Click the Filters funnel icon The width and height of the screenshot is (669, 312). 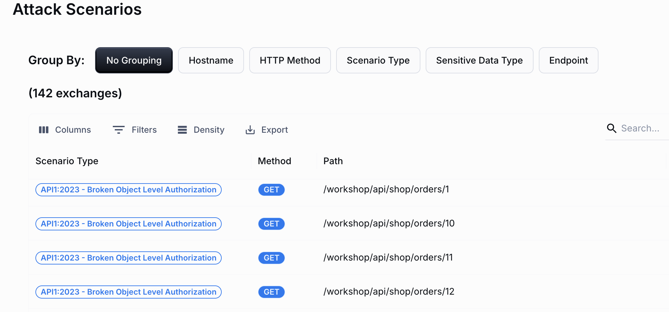[x=118, y=129]
